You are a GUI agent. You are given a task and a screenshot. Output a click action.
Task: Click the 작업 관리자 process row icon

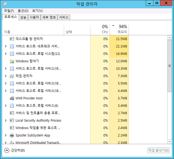[x=12, y=76]
